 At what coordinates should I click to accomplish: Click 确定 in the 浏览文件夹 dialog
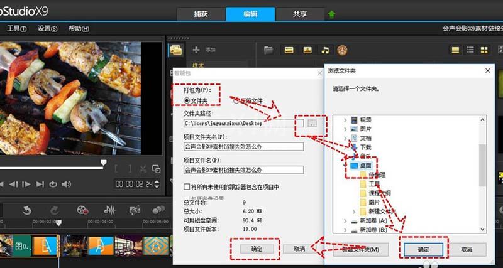(x=423, y=249)
